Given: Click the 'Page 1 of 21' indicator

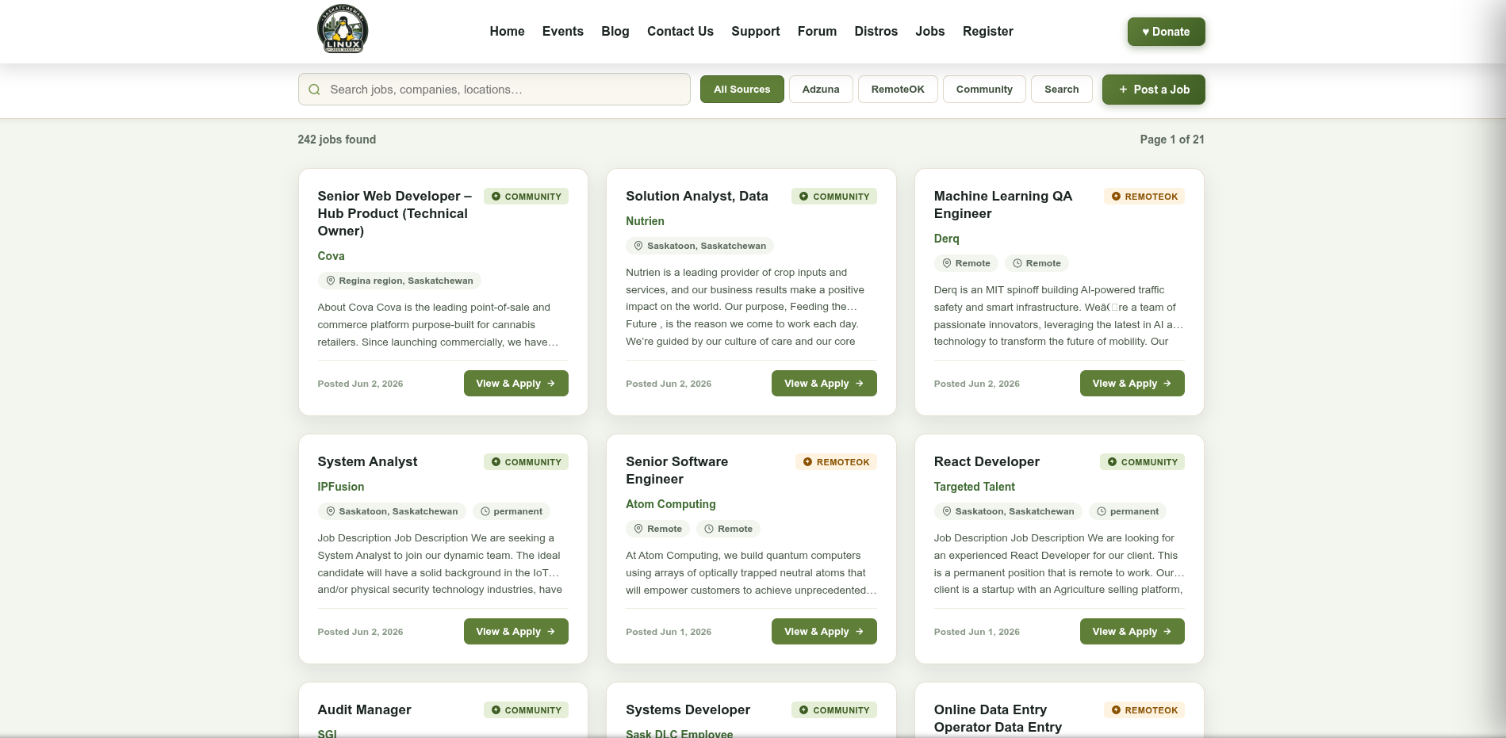Looking at the screenshot, I should (x=1172, y=140).
